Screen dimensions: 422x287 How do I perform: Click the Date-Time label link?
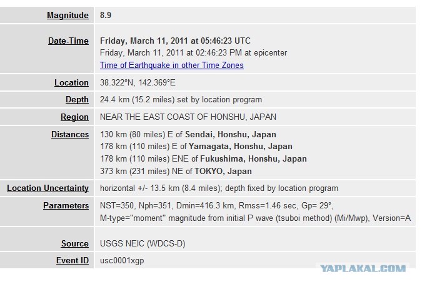(x=68, y=41)
